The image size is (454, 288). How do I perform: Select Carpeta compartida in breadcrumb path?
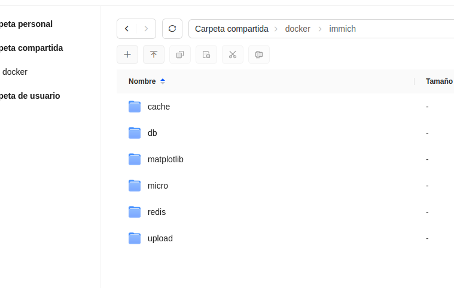pyautogui.click(x=231, y=29)
